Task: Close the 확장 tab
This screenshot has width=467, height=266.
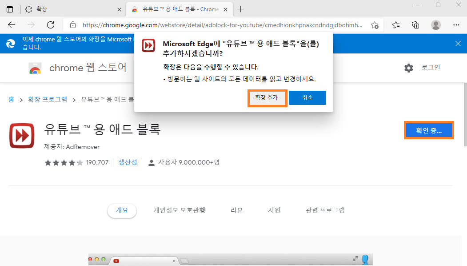Action: point(119,9)
